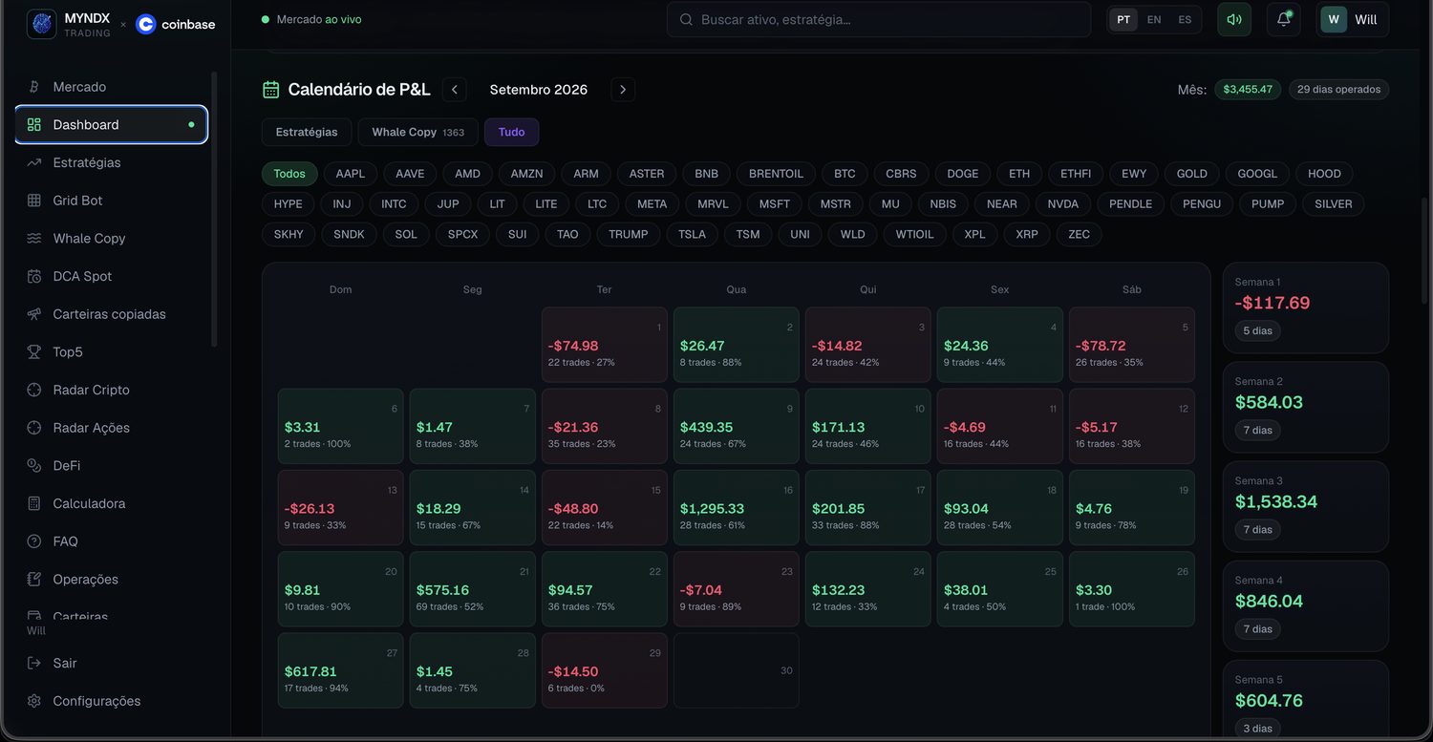
Task: Focus the Buscar ativo search field
Action: pos(879,19)
